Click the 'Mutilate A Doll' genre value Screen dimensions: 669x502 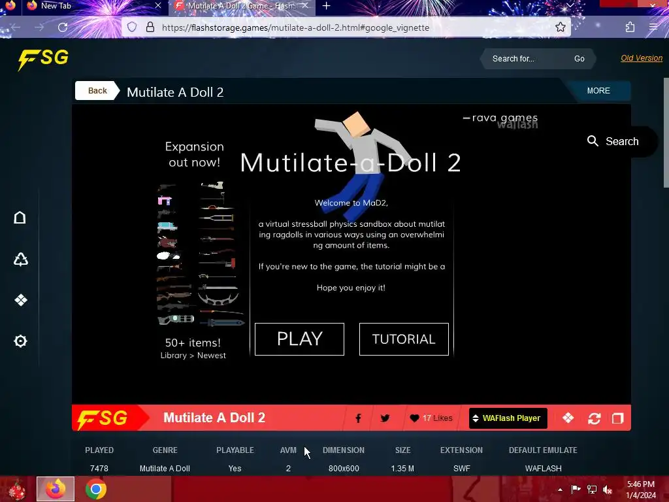pos(165,468)
